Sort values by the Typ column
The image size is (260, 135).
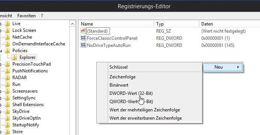[x=176, y=24]
